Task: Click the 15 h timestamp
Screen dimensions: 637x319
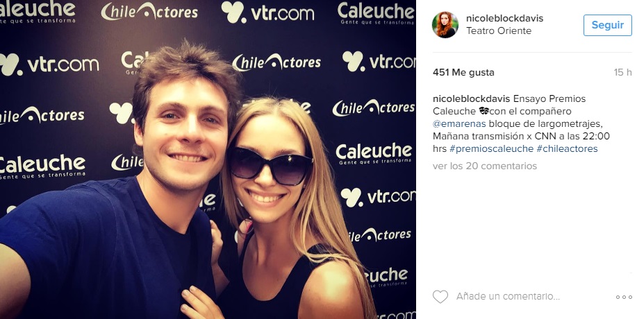Action: [622, 73]
